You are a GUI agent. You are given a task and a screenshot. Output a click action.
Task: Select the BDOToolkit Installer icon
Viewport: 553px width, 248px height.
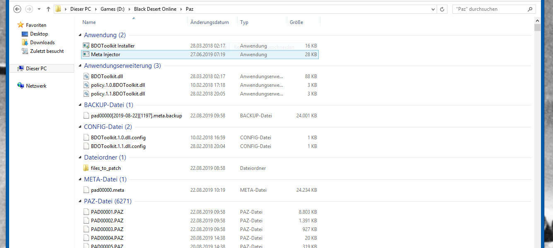pos(86,46)
